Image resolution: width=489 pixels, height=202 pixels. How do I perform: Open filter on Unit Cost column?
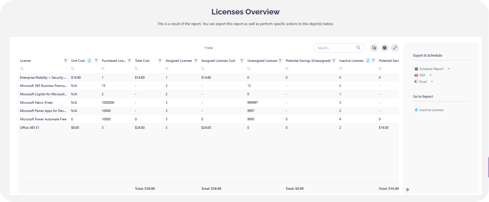(96, 61)
